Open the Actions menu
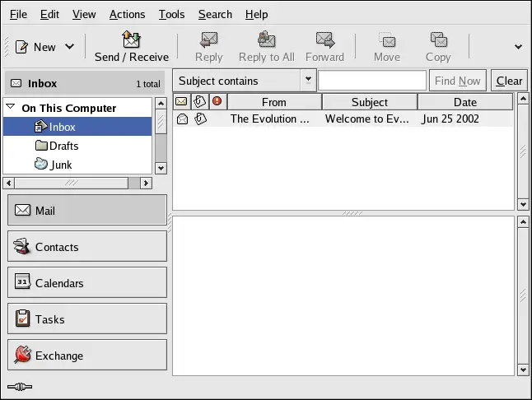The height and width of the screenshot is (400, 532). coord(127,14)
